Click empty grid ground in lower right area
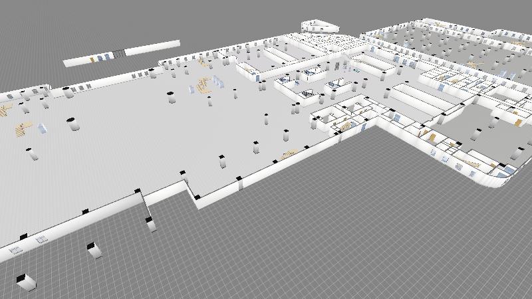This screenshot has height=299, width=532. point(399,239)
